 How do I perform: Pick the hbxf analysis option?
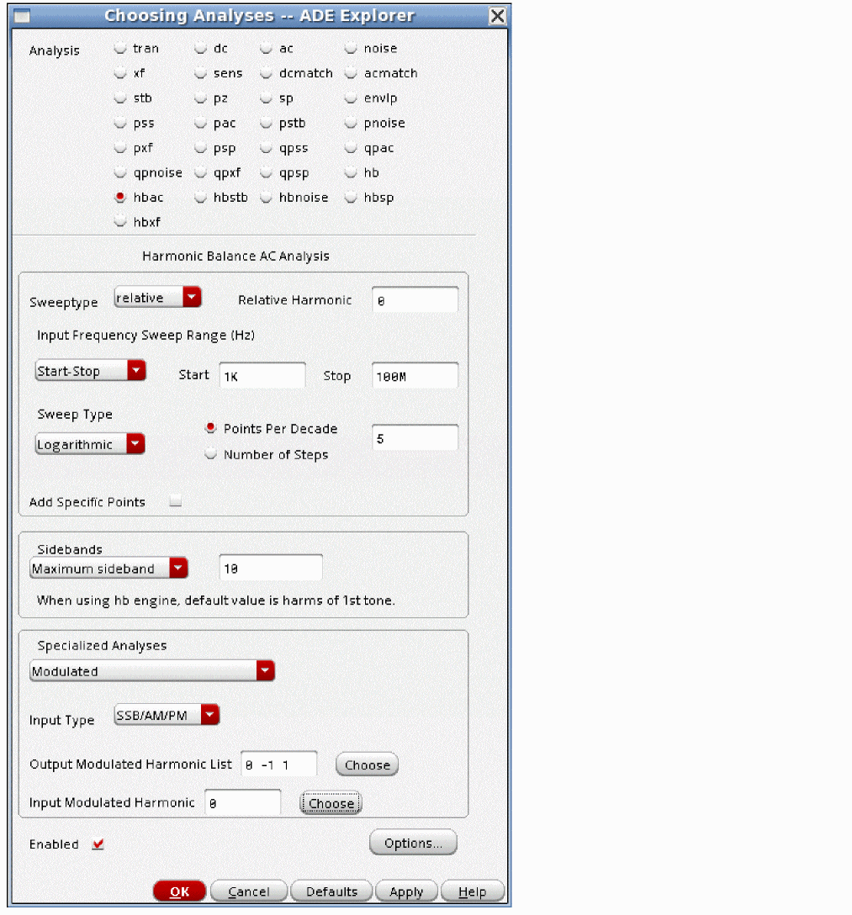point(120,222)
